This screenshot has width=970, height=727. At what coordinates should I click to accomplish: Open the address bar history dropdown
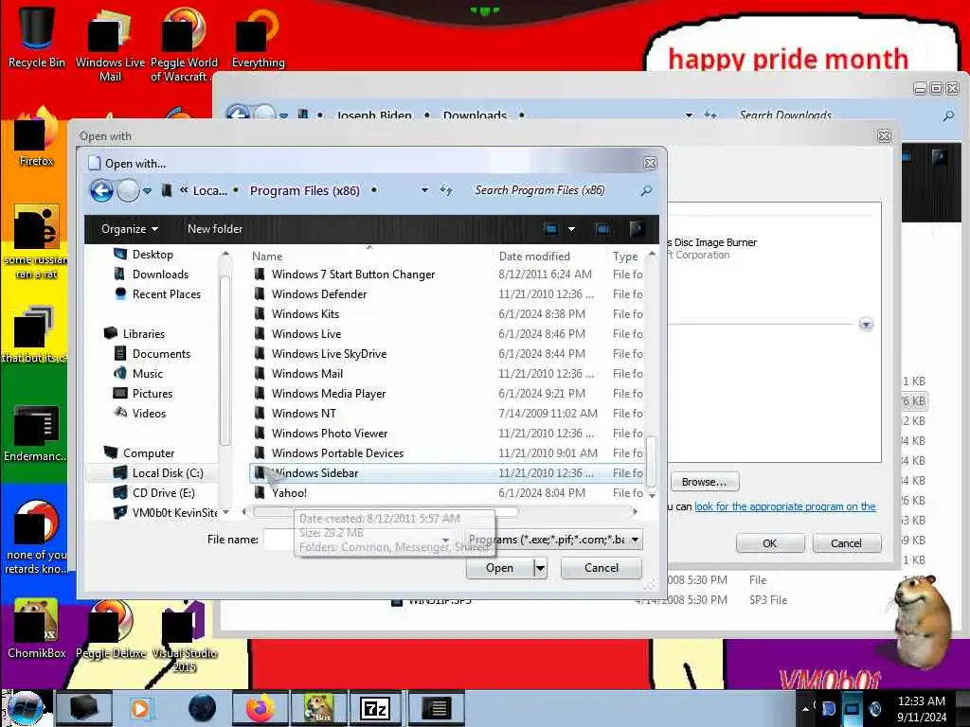[424, 190]
